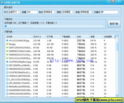Click the 218 KB downloaded cell
This screenshot has height=103, width=124.
(50, 51)
